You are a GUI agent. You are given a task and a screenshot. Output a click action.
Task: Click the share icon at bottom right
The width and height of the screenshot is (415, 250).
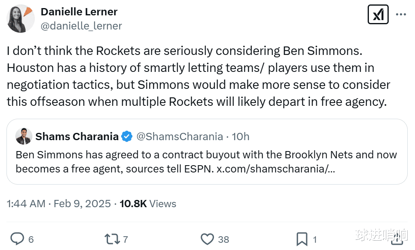click(x=398, y=239)
